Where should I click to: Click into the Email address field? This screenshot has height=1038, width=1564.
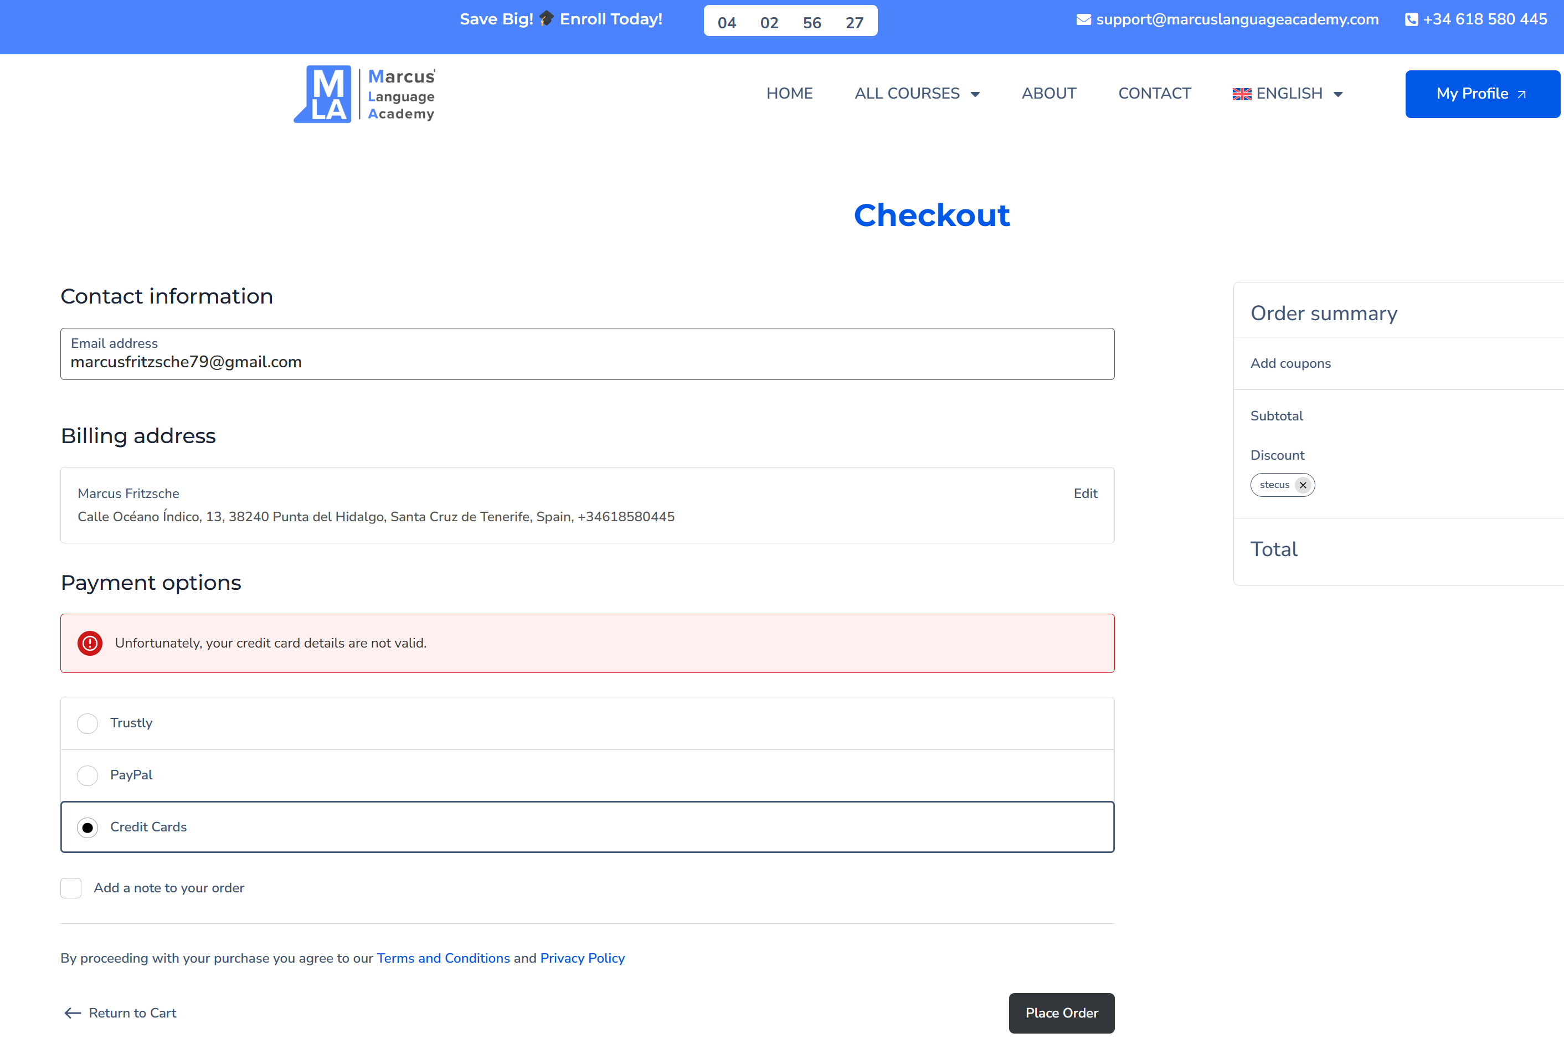[x=586, y=362]
